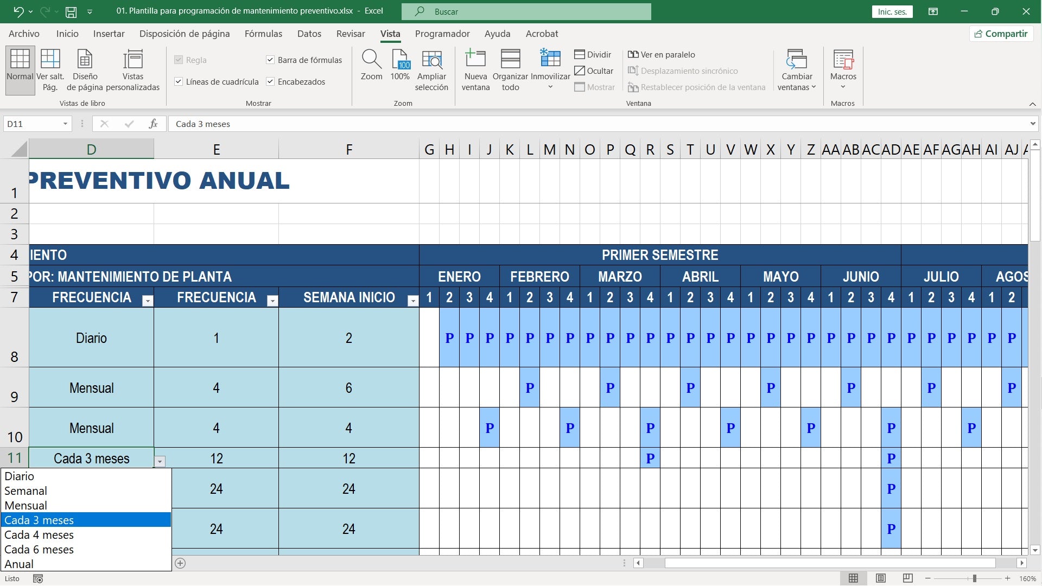Click zoom in plus button
This screenshot has height=586, width=1042.
point(1008,578)
